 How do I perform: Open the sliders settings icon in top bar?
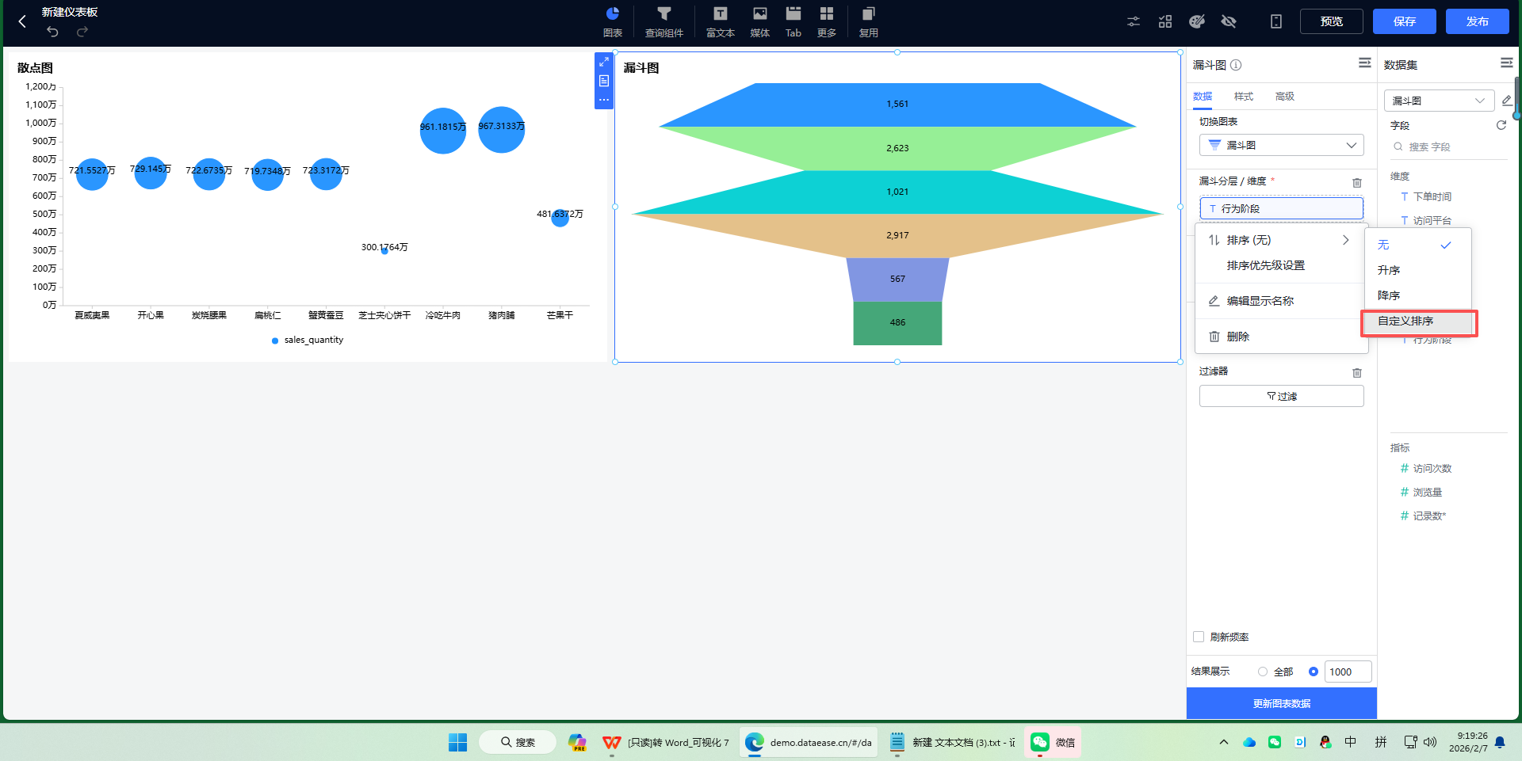click(x=1134, y=21)
